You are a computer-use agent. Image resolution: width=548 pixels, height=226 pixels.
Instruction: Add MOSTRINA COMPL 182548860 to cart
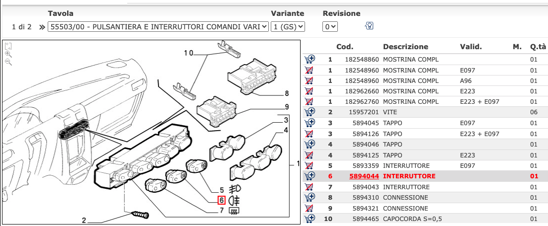click(x=309, y=59)
